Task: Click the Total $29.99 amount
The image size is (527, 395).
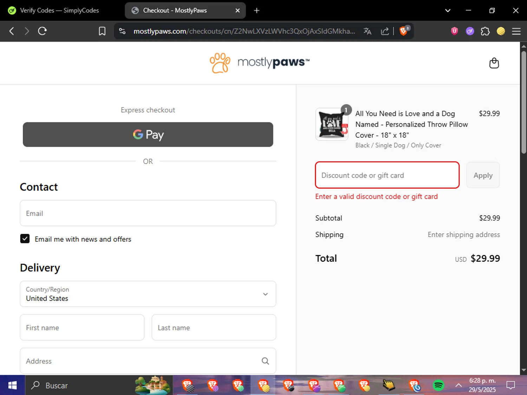Action: [485, 258]
